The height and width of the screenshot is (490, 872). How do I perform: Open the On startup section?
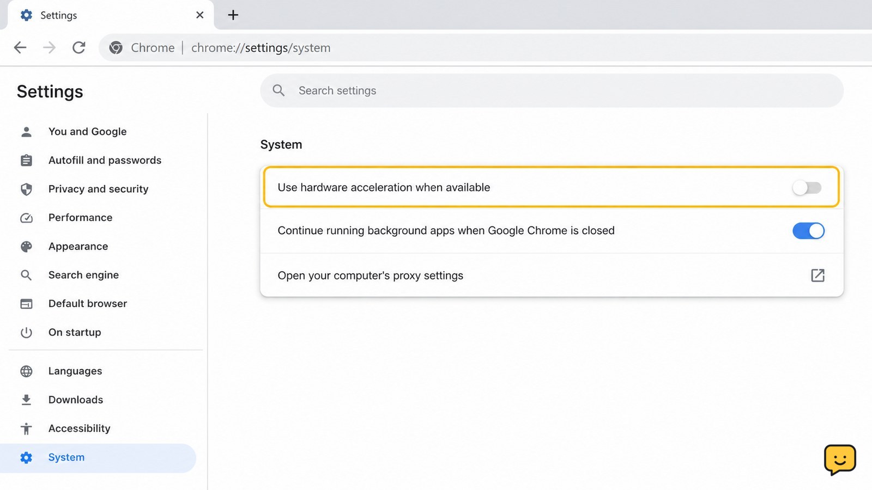click(x=75, y=333)
